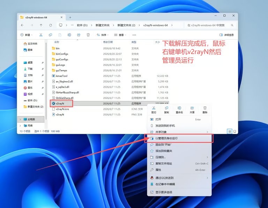Screen dimensions: 268x208
Task: Click the Share icon in Explorer toolbar
Action: pos(79,35)
